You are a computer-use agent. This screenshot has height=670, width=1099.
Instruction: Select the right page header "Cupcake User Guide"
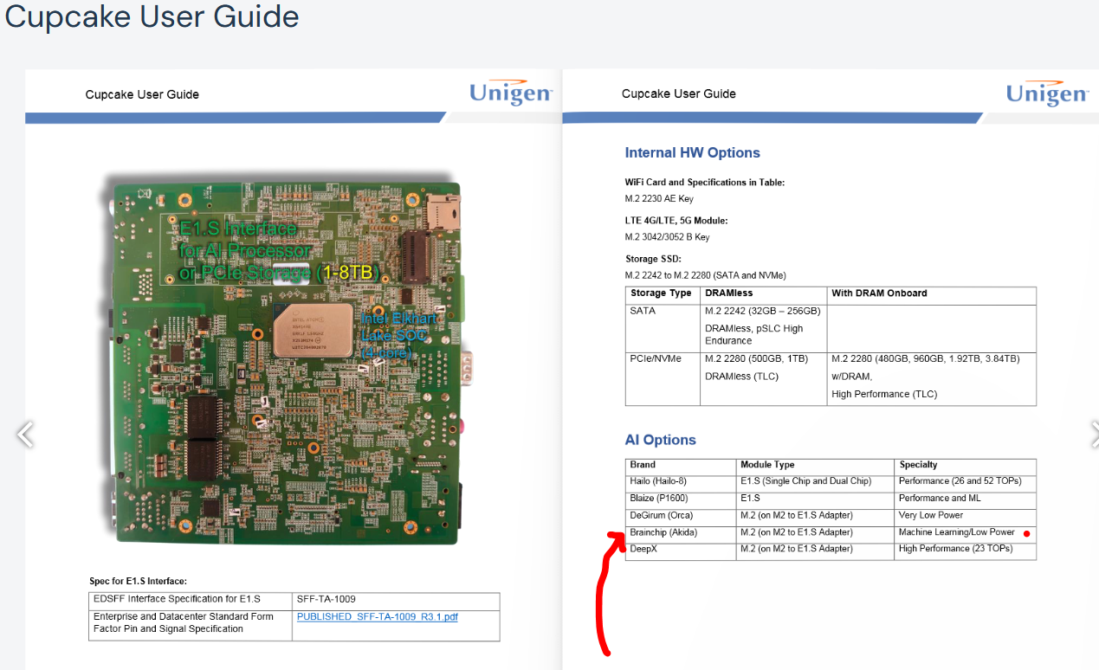click(x=679, y=93)
